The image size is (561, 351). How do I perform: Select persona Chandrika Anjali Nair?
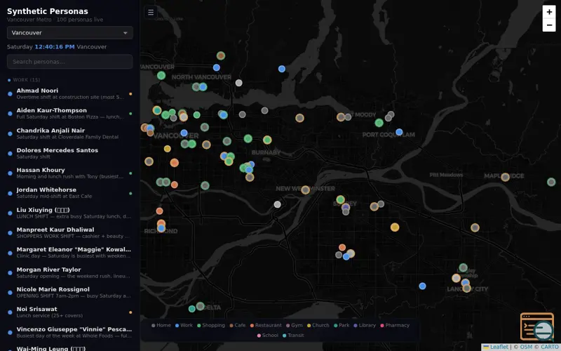tap(69, 133)
